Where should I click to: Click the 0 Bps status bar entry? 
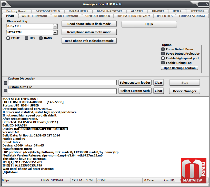coord(21,180)
